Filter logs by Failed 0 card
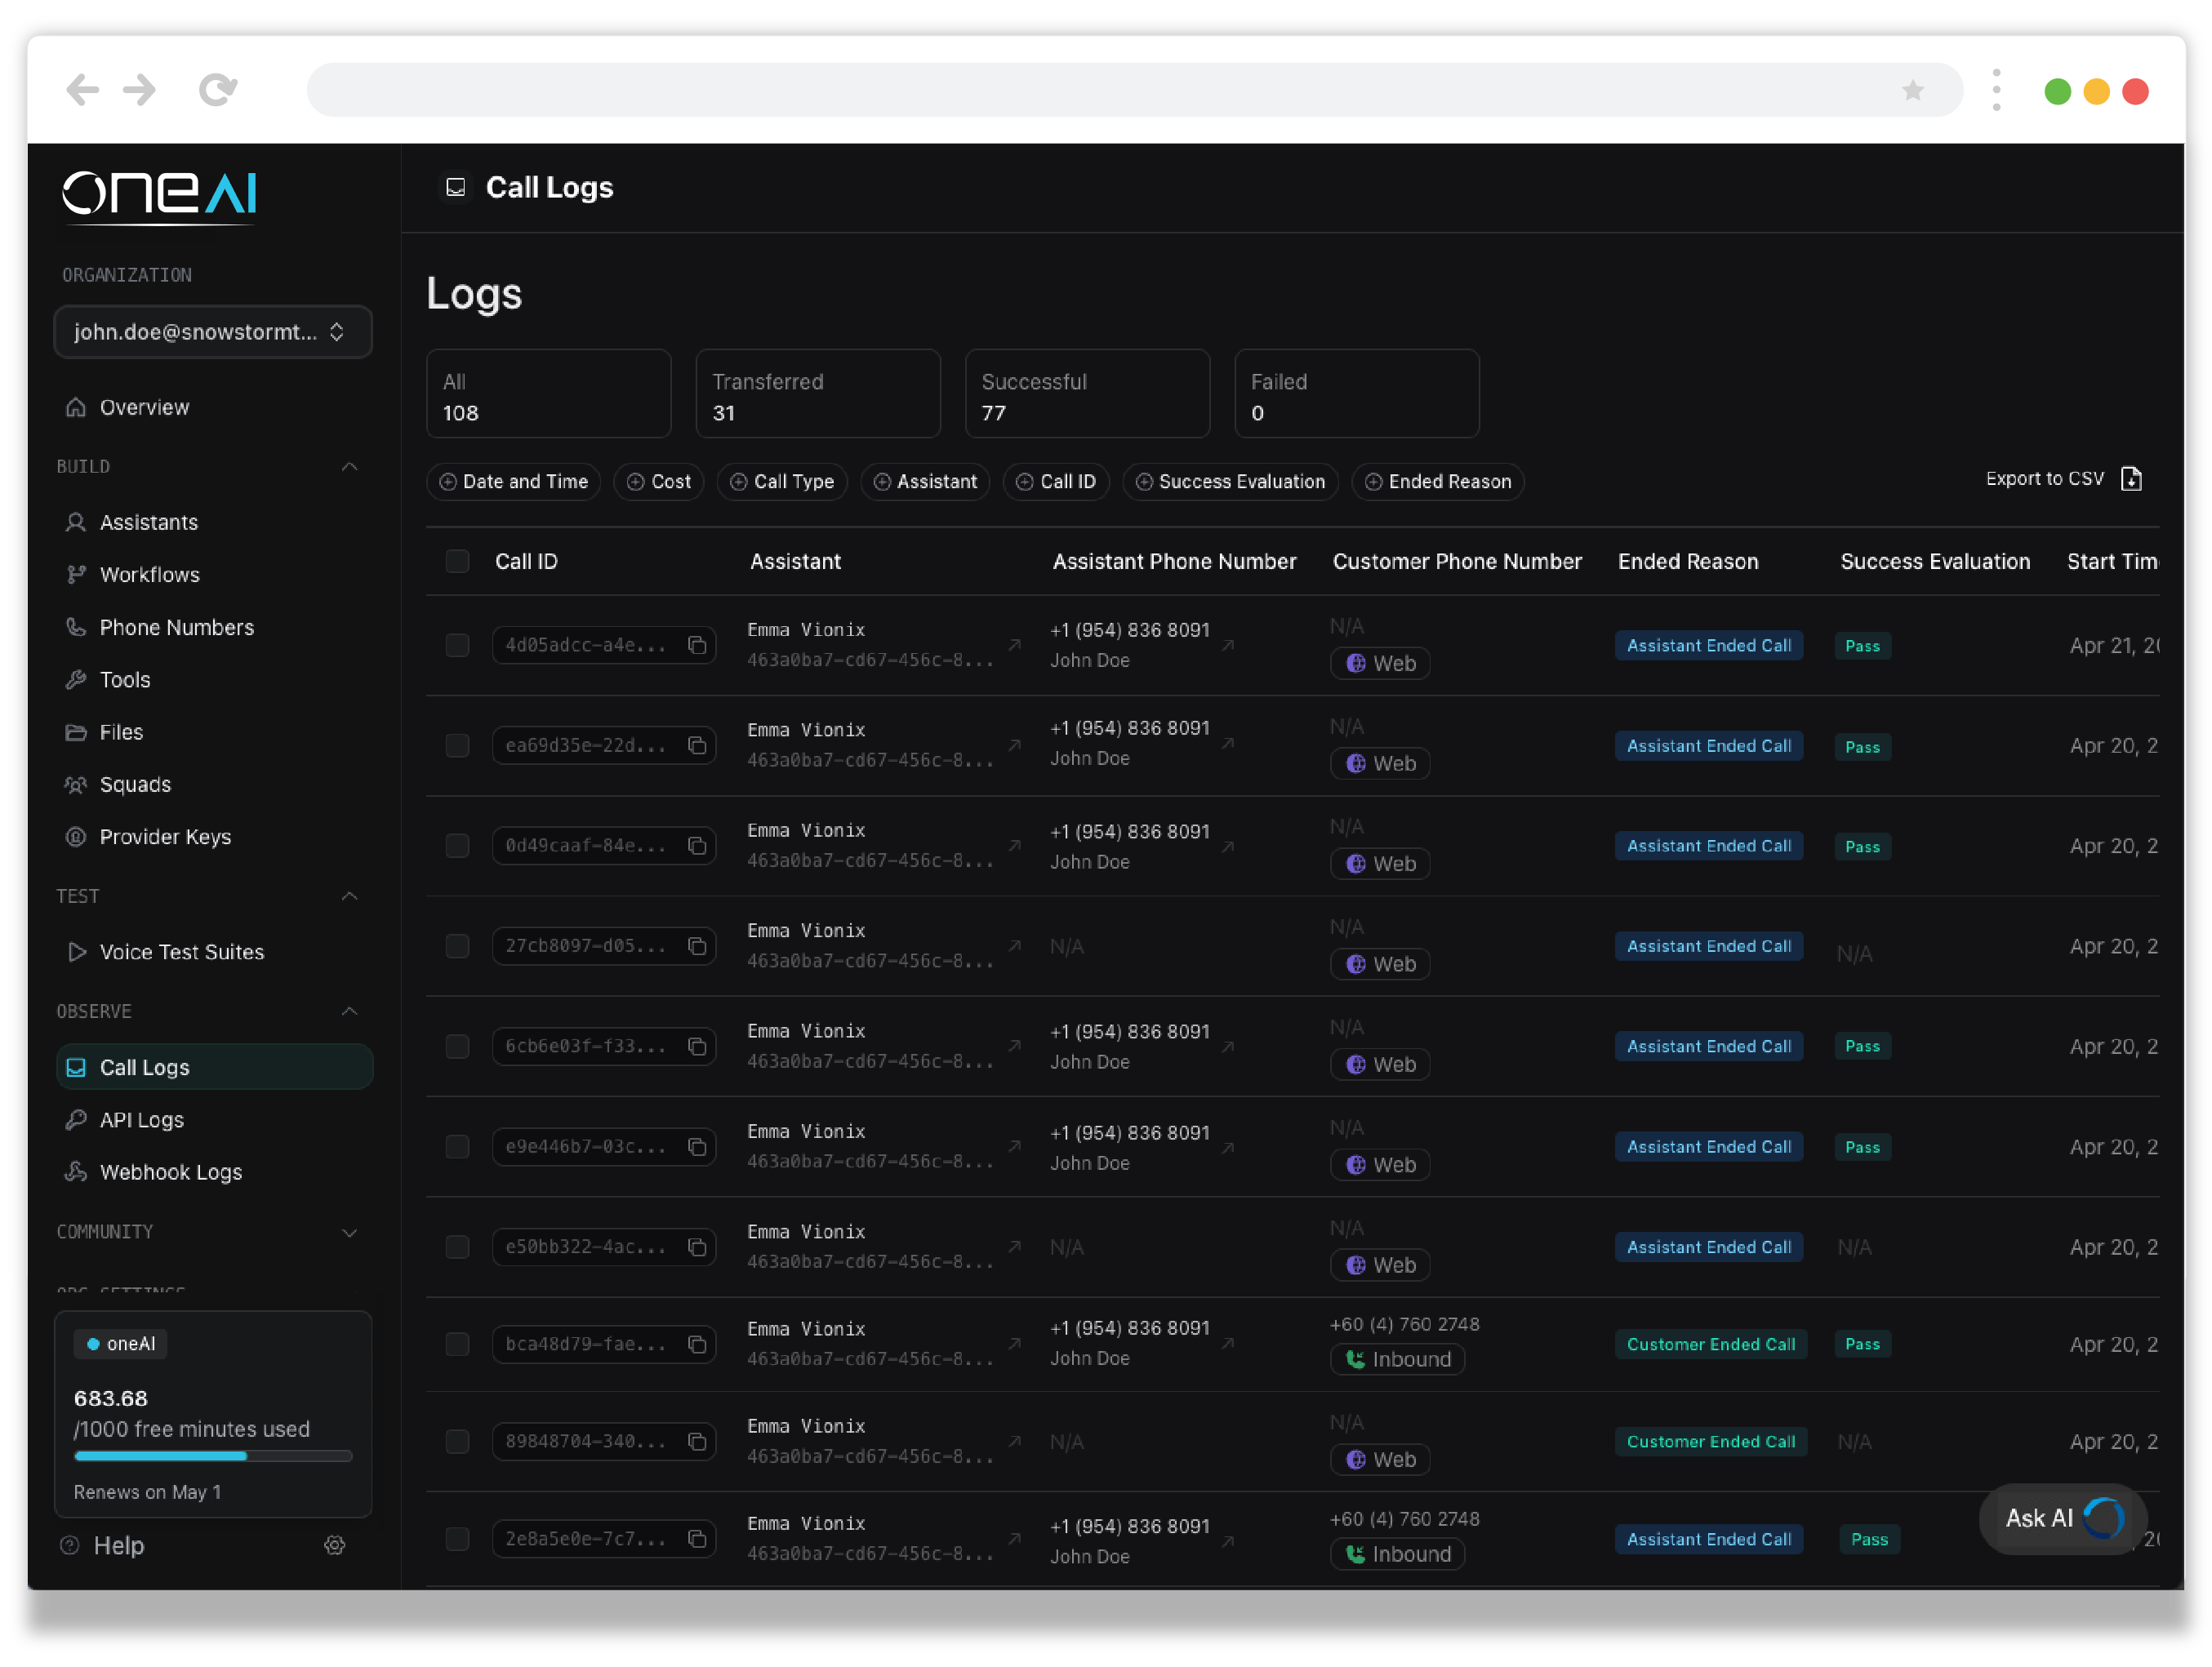Screen dimensions: 2212x1667 coord(1357,394)
